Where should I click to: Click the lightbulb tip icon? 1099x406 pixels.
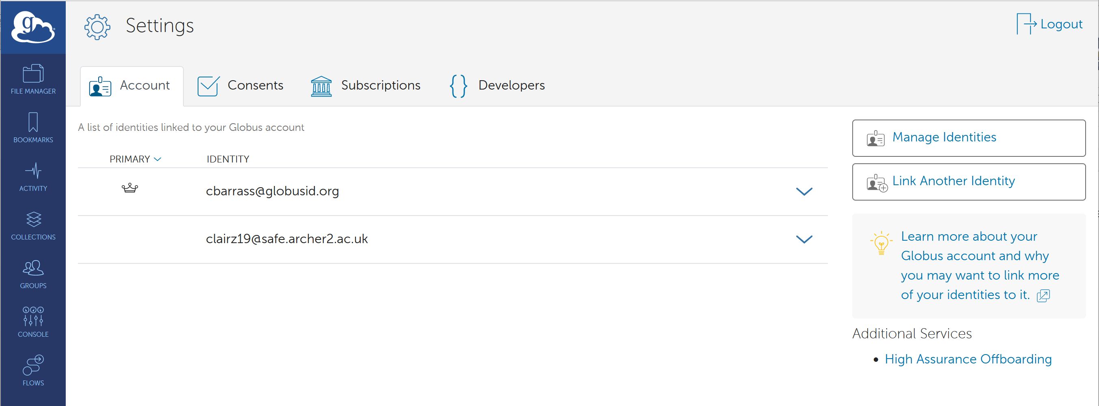click(881, 243)
